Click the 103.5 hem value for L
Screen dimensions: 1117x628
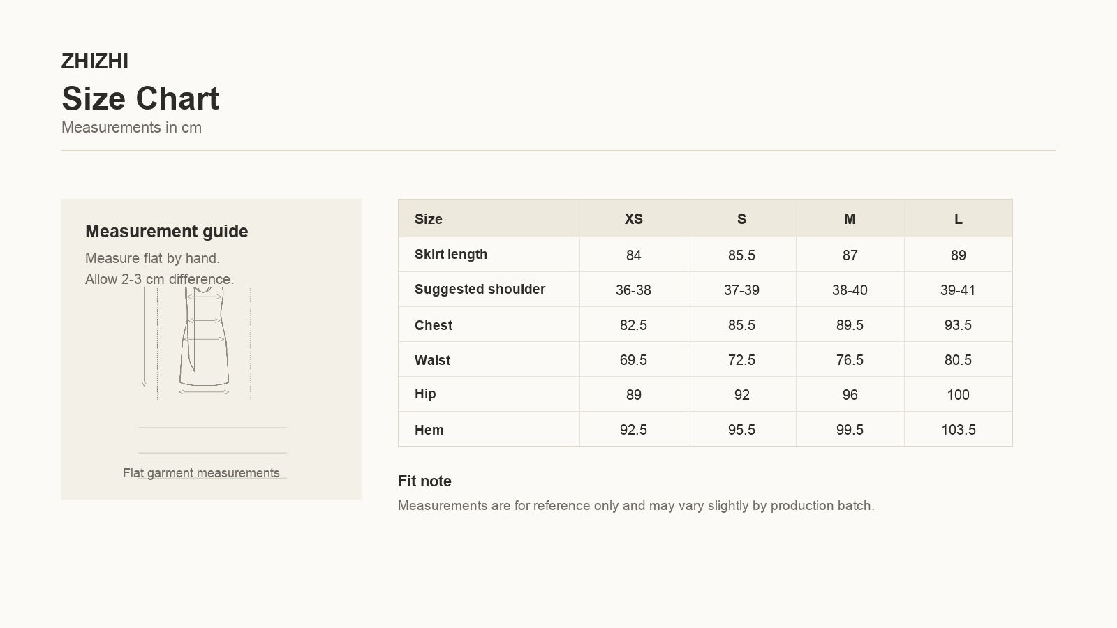958,430
